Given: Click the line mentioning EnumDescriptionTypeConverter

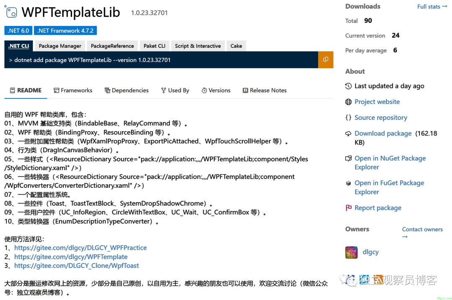Looking at the screenshot, I should tap(82, 222).
